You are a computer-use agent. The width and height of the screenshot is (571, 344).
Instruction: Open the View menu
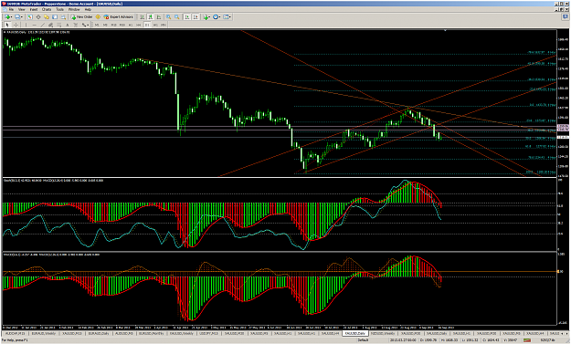(x=22, y=9)
